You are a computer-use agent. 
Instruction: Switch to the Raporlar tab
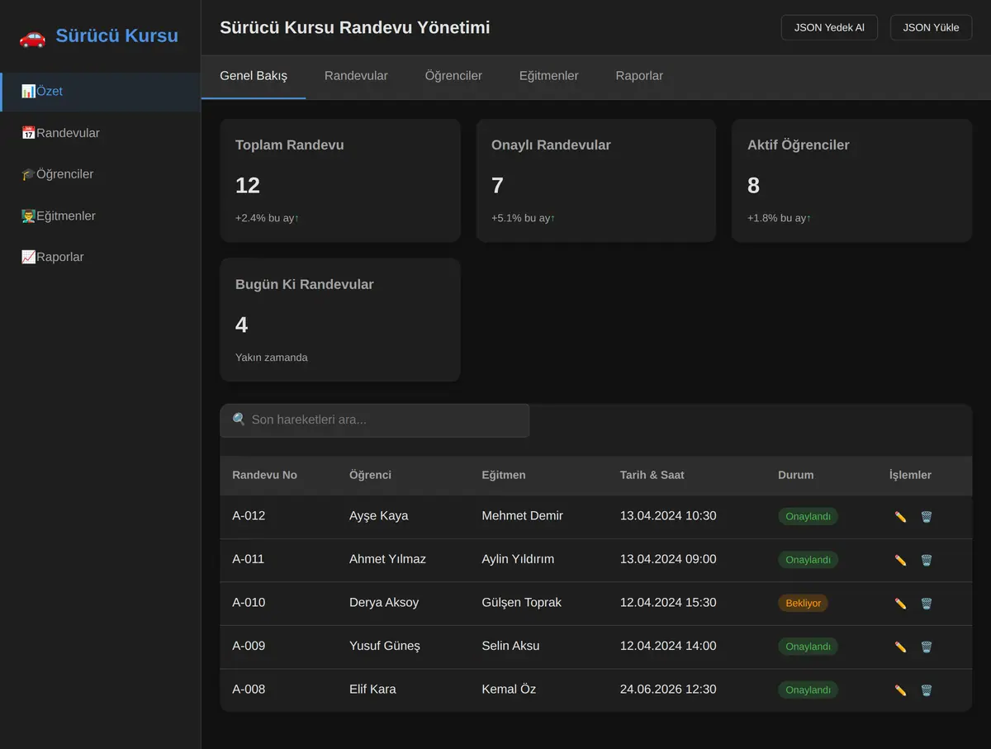click(x=639, y=76)
